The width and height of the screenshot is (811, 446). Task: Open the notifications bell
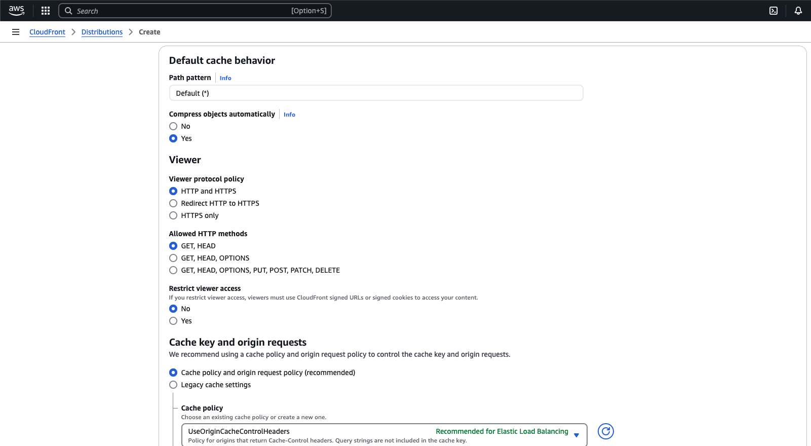pyautogui.click(x=798, y=11)
